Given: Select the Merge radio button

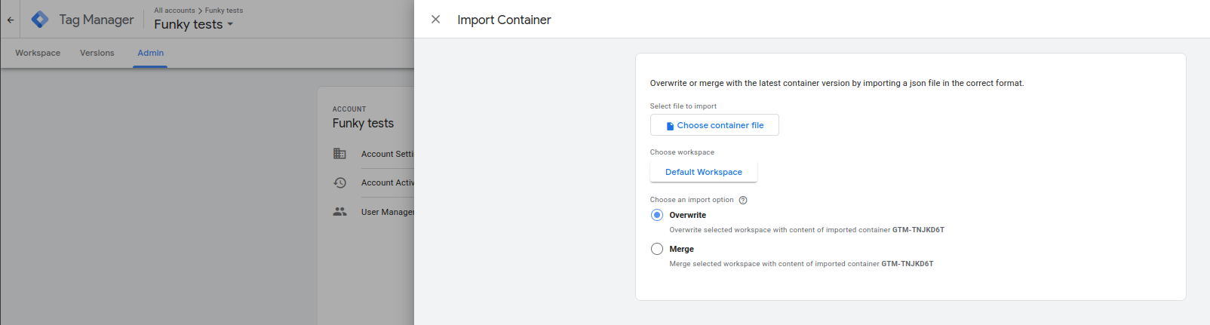Looking at the screenshot, I should click(x=657, y=249).
